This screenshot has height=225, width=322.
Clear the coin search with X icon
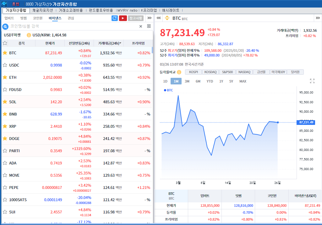(141, 26)
